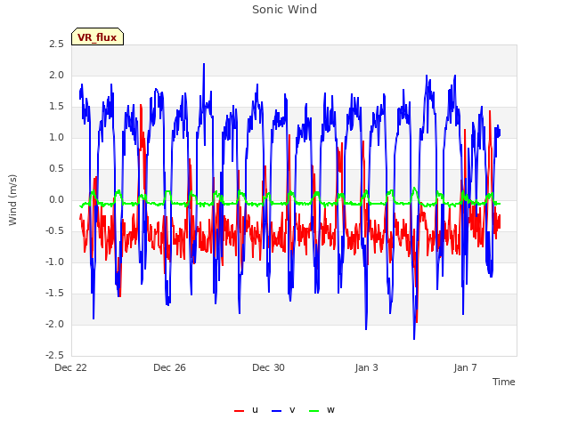Image resolution: width=570 pixels, height=427 pixels.
Task: Click the Dec 30 x-axis label
Action: pyautogui.click(x=269, y=367)
